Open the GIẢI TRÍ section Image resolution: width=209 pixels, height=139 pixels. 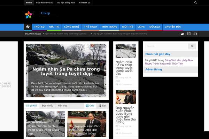[x=54, y=27]
